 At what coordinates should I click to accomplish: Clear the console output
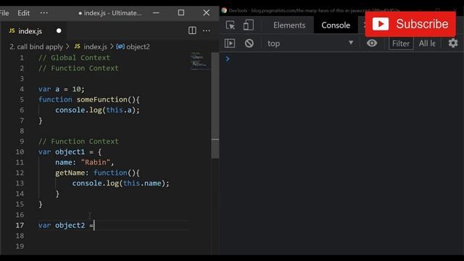coord(249,43)
